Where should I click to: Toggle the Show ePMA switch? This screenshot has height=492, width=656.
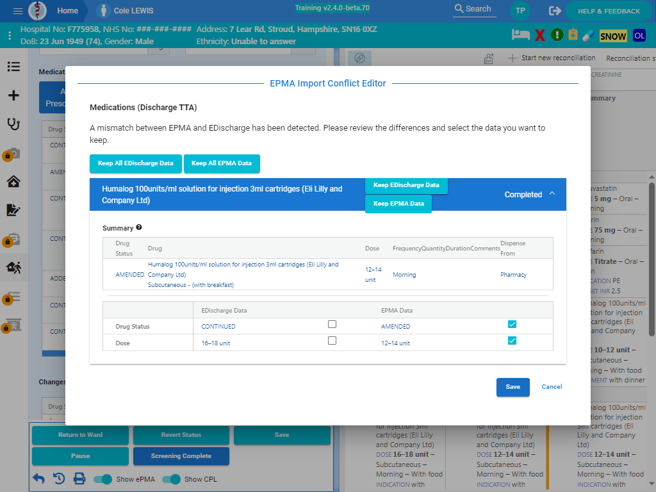point(103,479)
